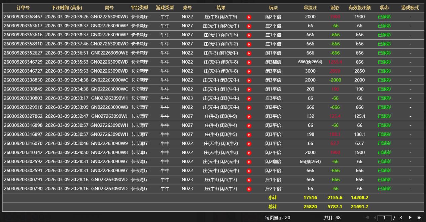Viewport: 426px width, 222px height.
Task: Select order number 260309203316070
Action: (x=23, y=144)
